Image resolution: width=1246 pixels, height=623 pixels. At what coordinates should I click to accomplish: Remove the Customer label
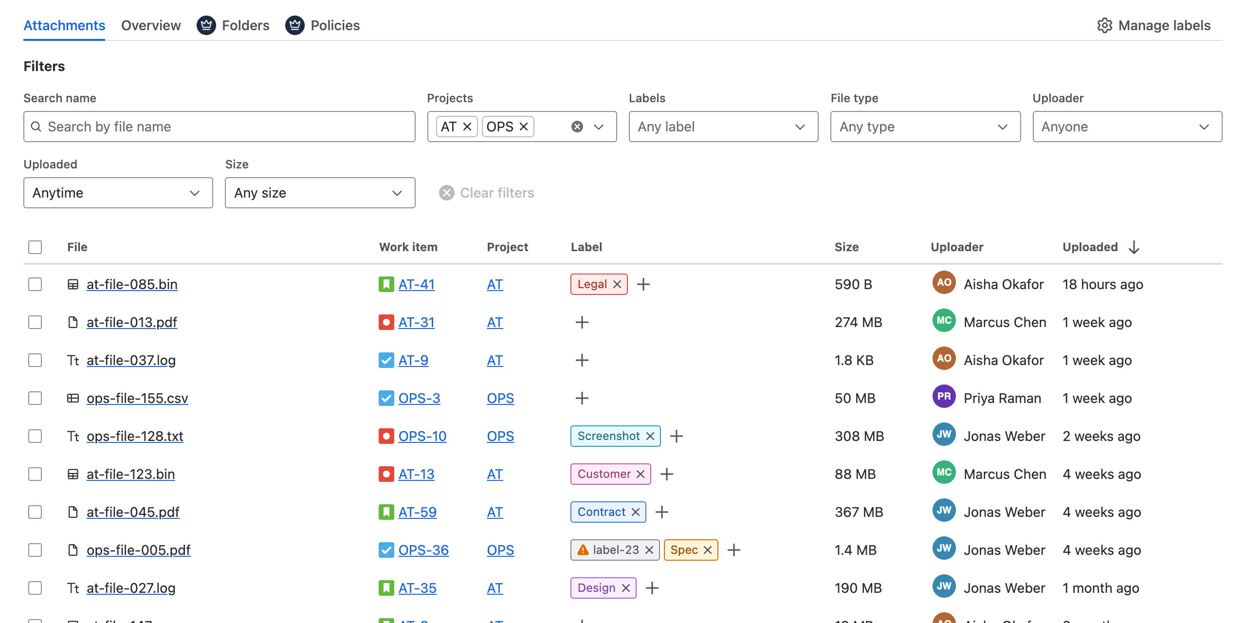(641, 474)
